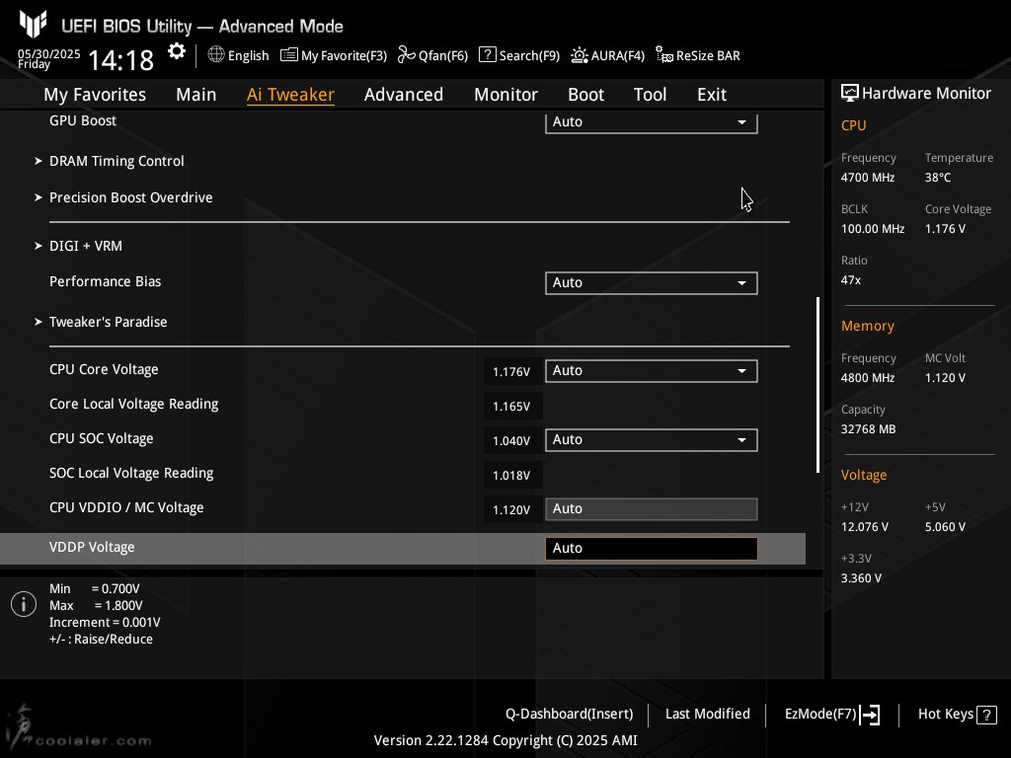Click the TUF logo icon
This screenshot has height=758, width=1011.
point(33,25)
